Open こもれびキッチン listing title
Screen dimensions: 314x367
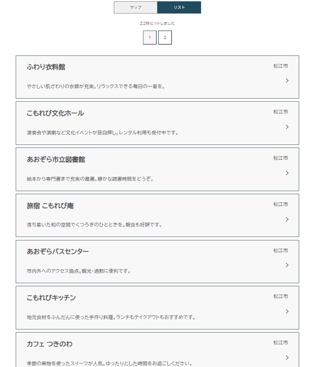[51, 298]
